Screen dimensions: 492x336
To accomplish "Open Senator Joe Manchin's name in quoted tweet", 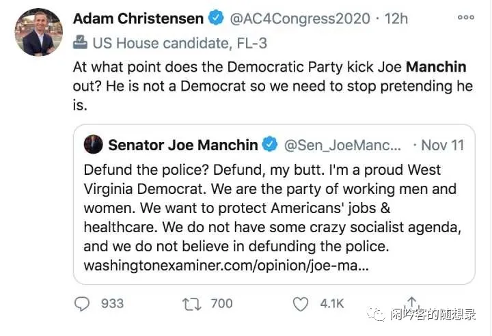I will click(183, 145).
